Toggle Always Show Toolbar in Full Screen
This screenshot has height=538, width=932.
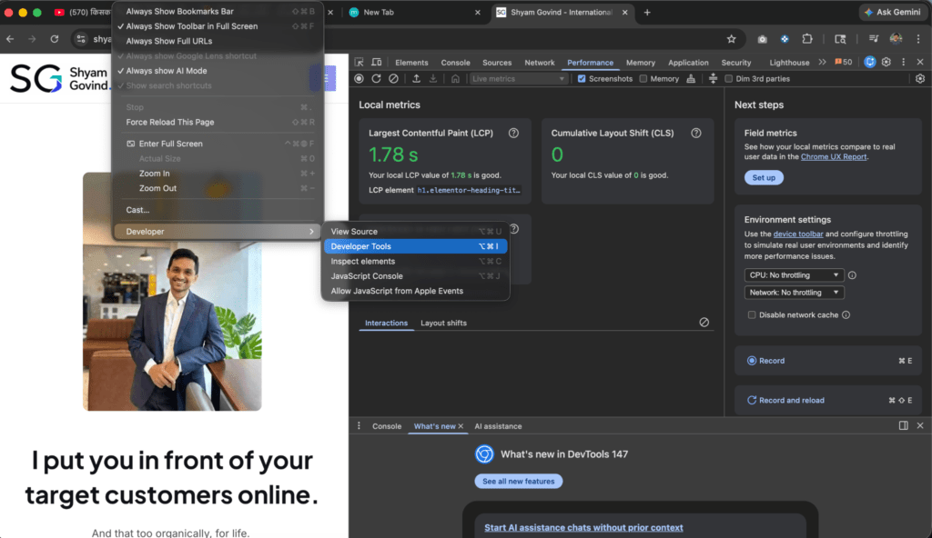point(218,26)
